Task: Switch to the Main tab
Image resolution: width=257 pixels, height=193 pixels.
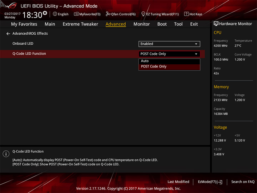Action: tap(50, 24)
